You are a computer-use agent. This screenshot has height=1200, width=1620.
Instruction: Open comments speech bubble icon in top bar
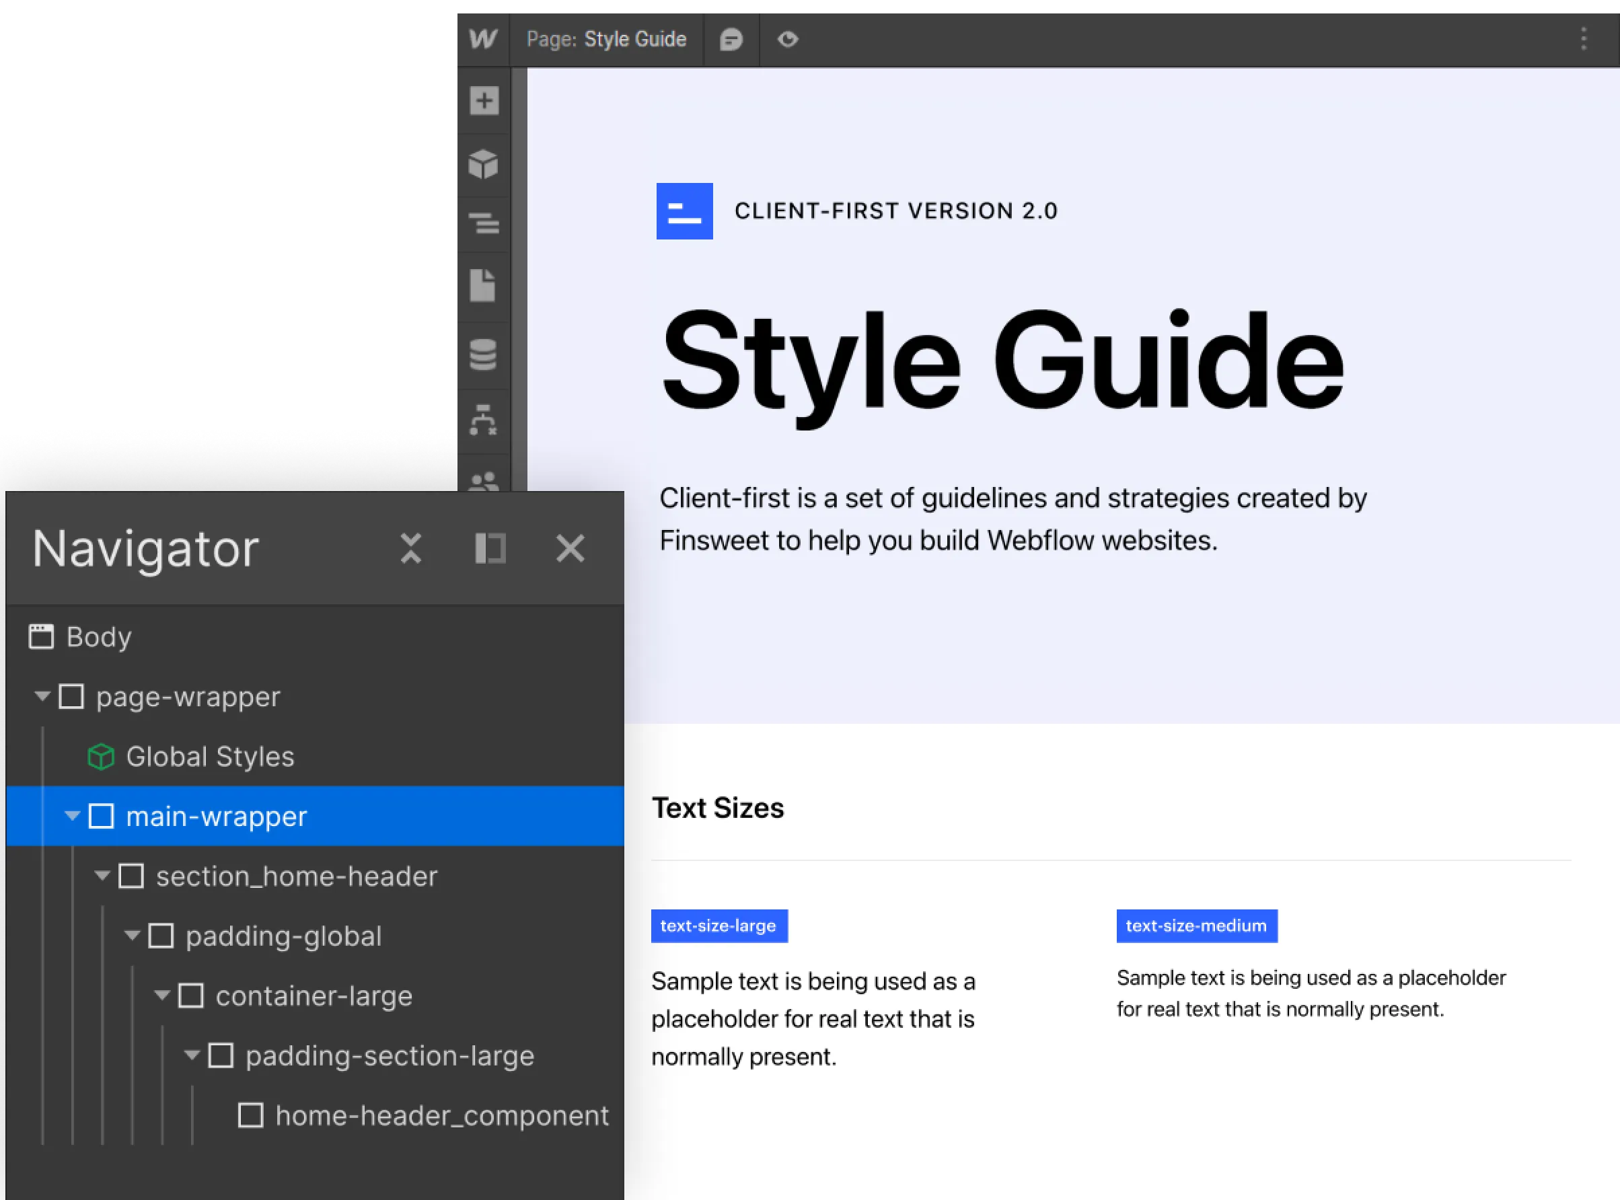[731, 39]
